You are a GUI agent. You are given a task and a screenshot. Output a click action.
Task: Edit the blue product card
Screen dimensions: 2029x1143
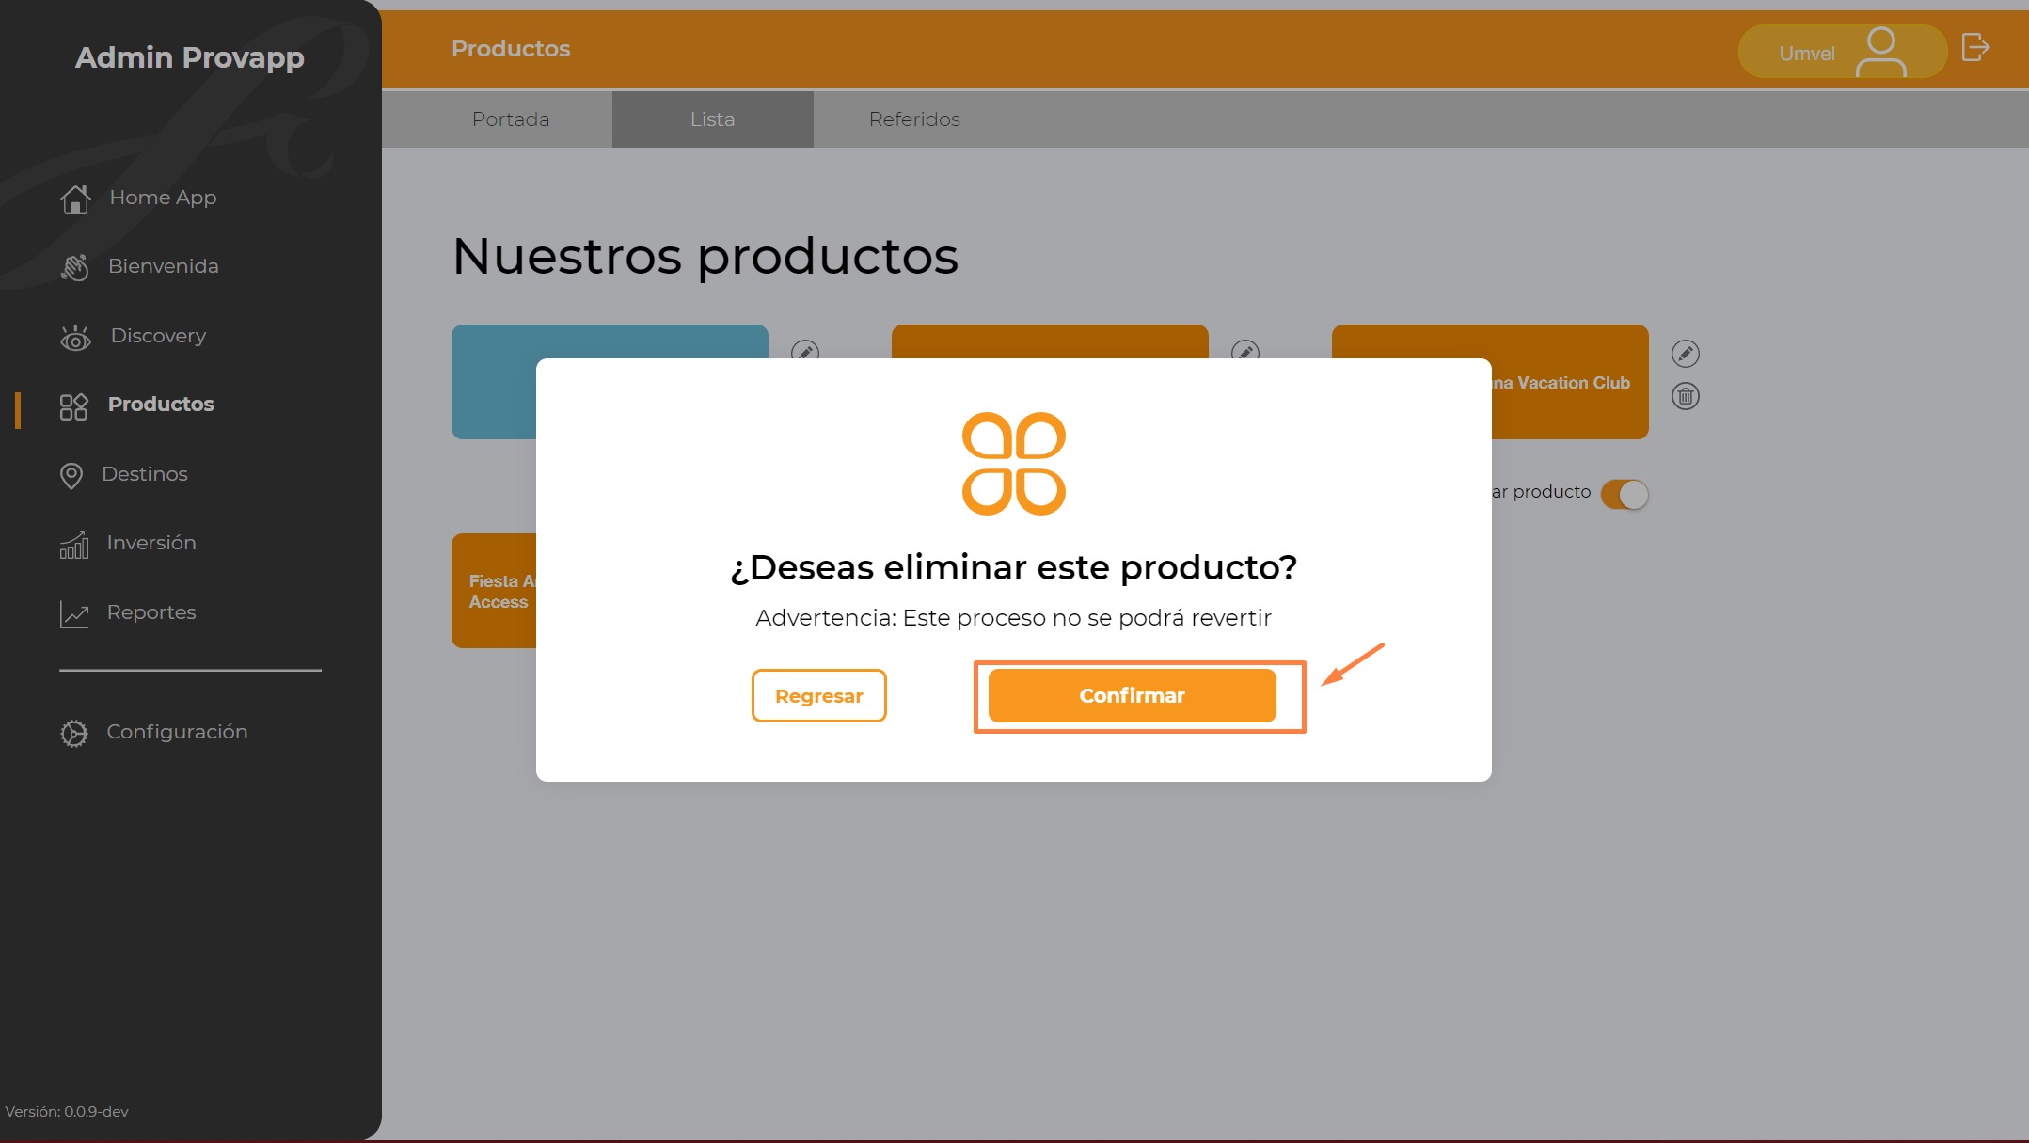click(x=804, y=351)
